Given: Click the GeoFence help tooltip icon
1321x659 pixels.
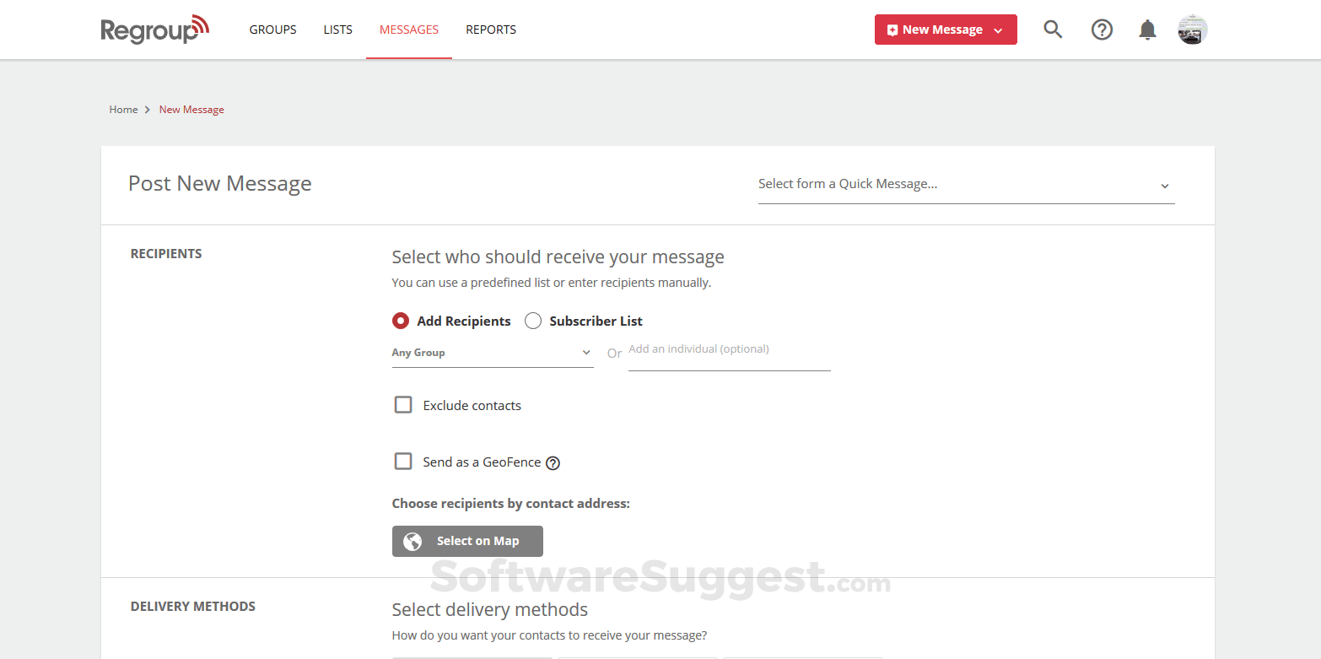Looking at the screenshot, I should [553, 462].
